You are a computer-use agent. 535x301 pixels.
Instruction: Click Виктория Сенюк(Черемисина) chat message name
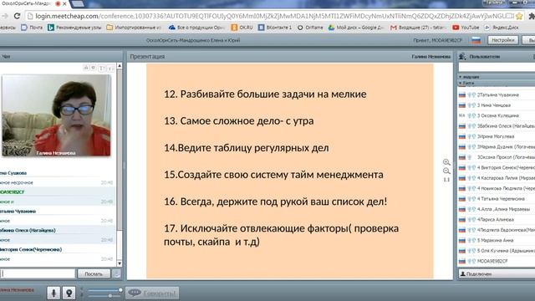(x=31, y=249)
